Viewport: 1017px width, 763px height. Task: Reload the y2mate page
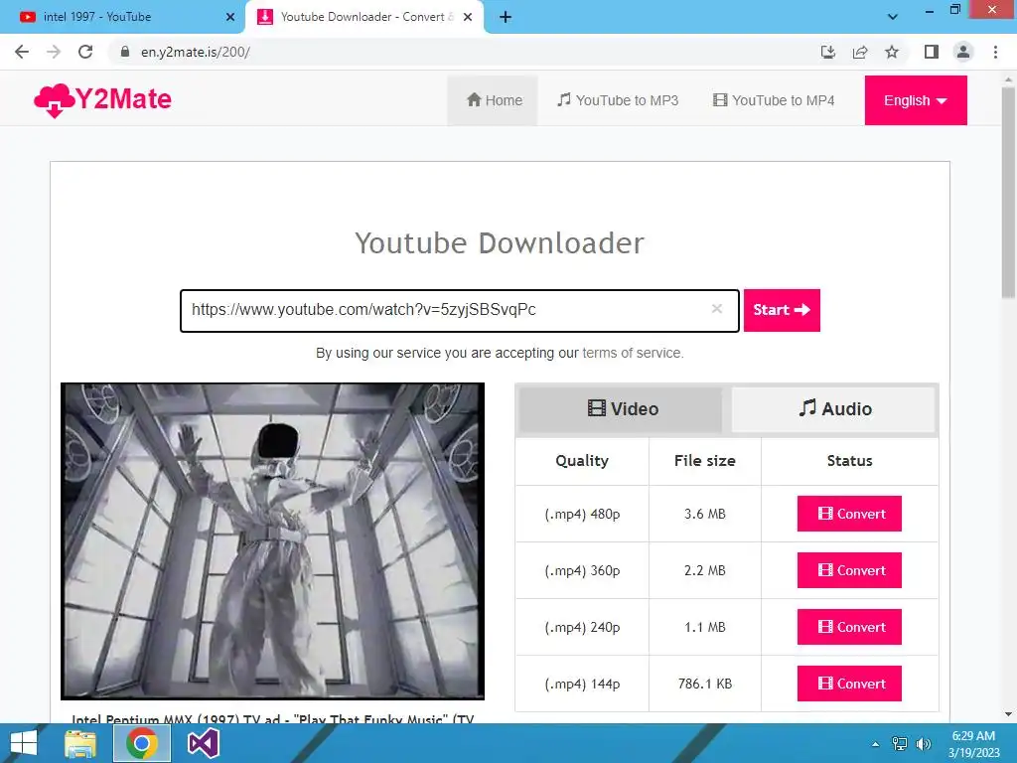pyautogui.click(x=85, y=52)
